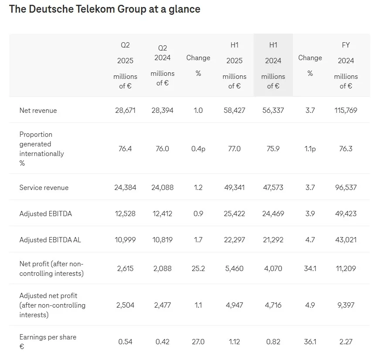Click the Q2 2025 column header

click(125, 65)
